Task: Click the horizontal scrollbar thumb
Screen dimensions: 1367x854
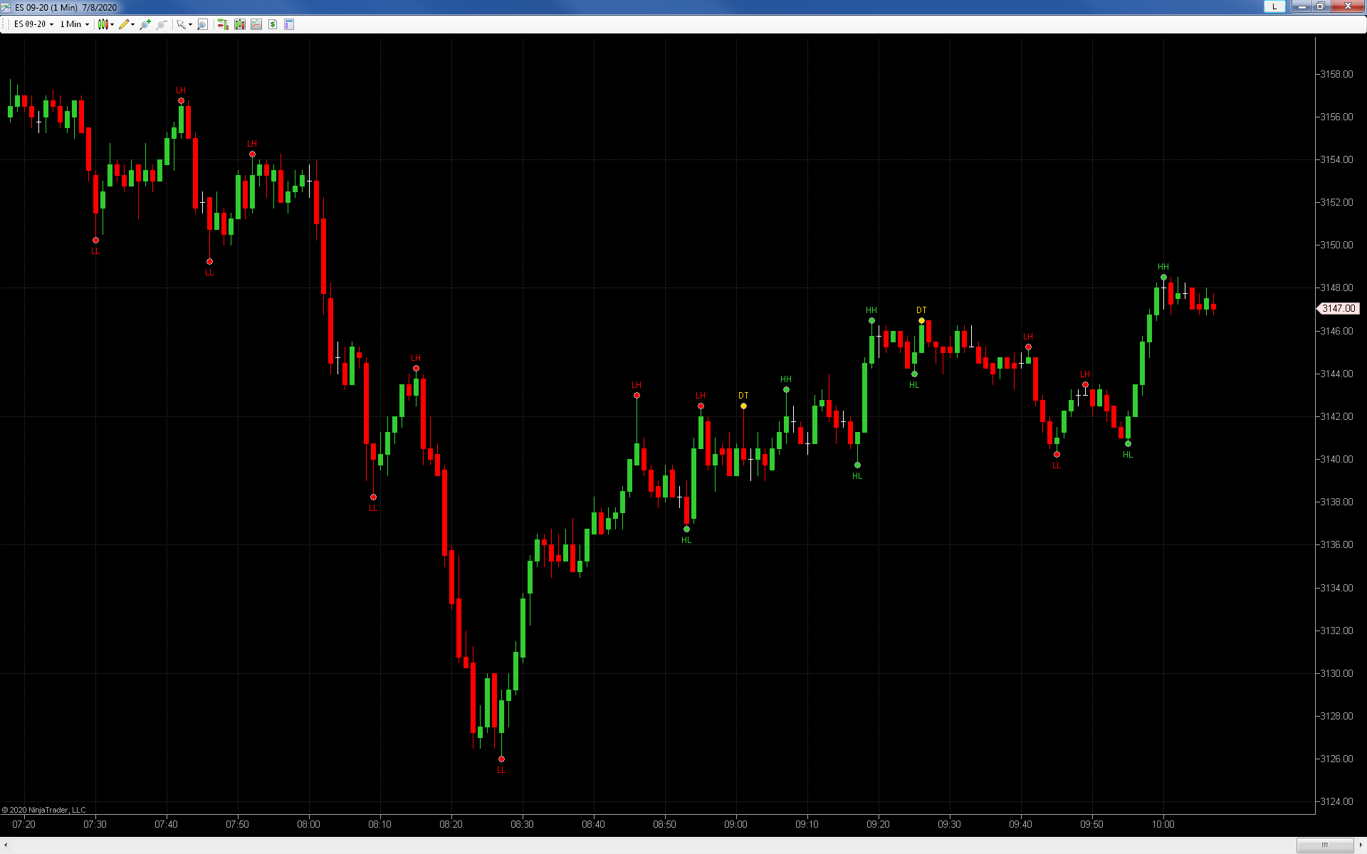Action: click(x=1324, y=845)
